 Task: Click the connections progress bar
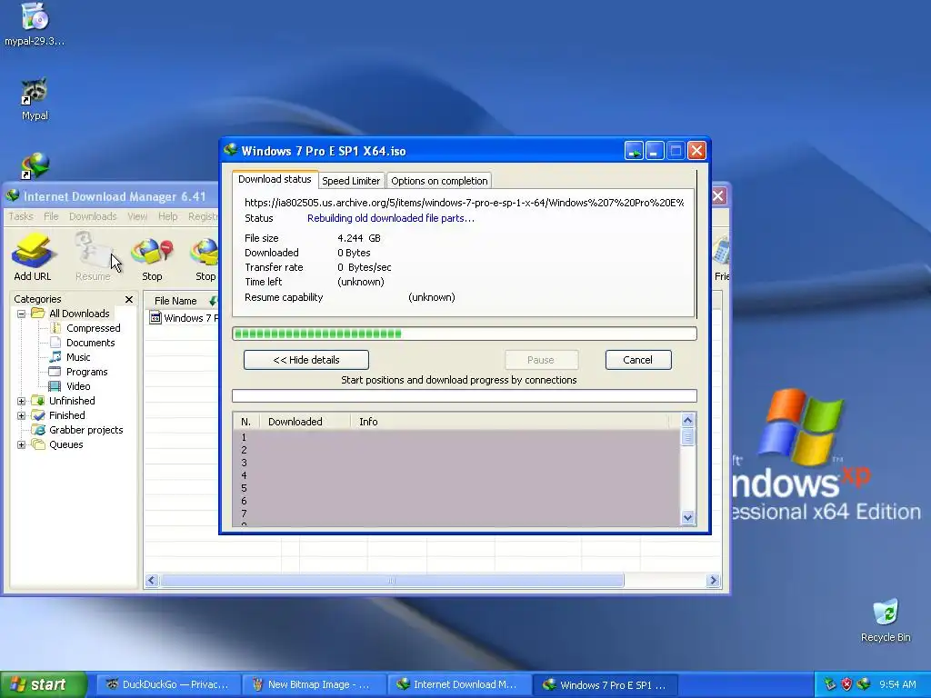(x=465, y=396)
